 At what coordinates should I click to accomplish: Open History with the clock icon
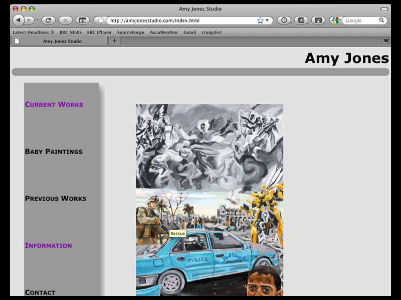284,20
